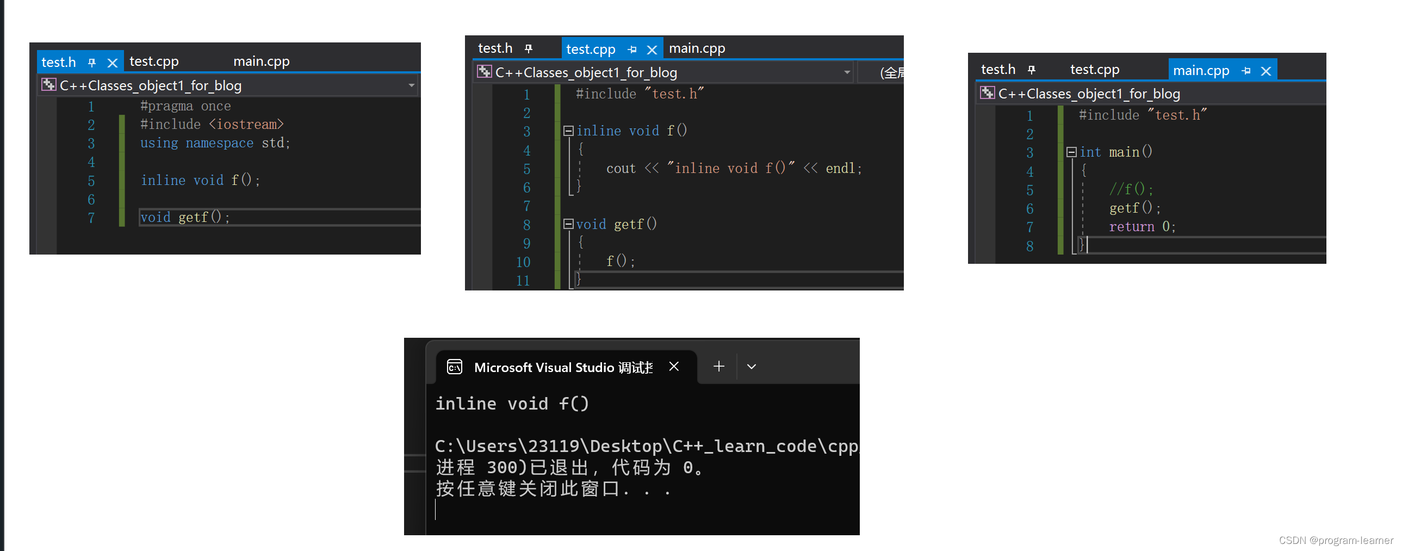
Task: Select active test.cpp tab in middle editor
Action: 591,49
